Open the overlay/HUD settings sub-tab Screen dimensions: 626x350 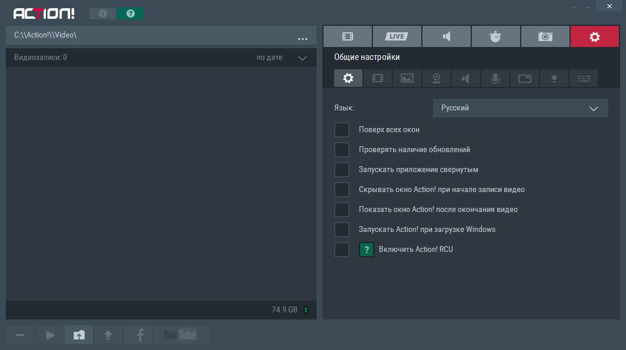(x=525, y=78)
